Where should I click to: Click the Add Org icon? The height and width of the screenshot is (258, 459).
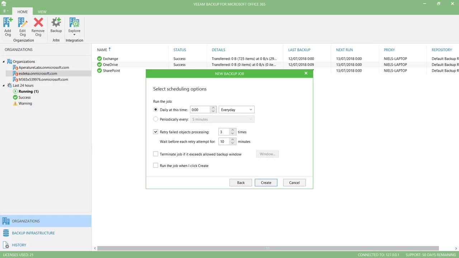[x=8, y=27]
